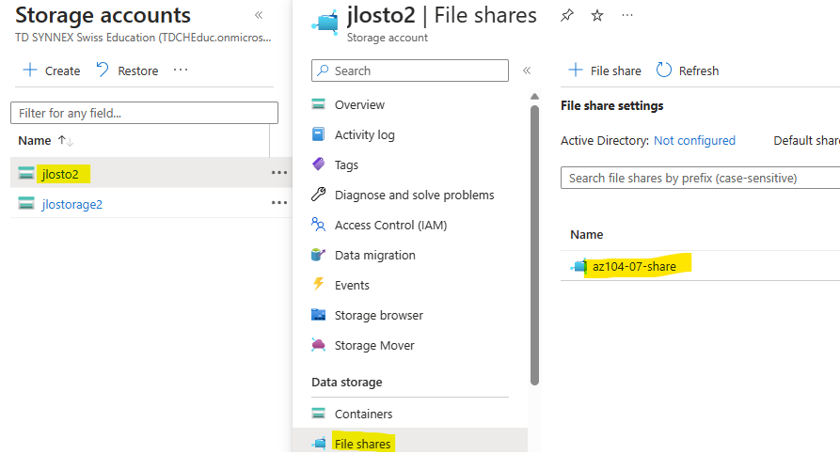Click the TD SYNNEX Swiss Education subtitle
The height and width of the screenshot is (454, 840).
[x=143, y=38]
